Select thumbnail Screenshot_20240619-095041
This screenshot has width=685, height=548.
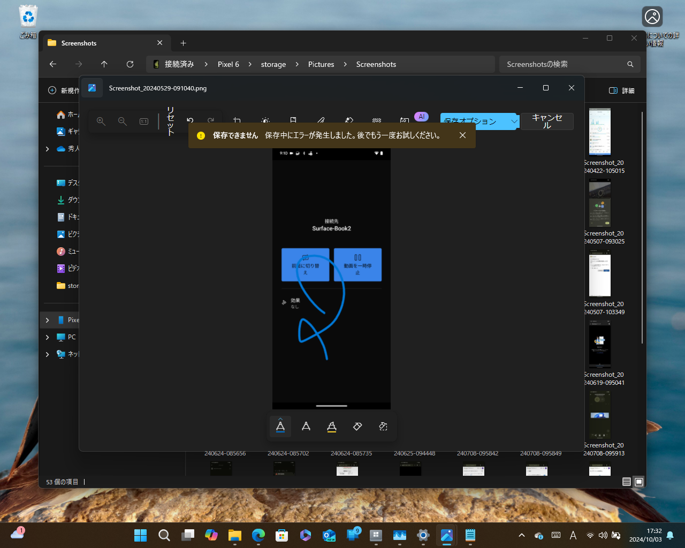[600, 344]
